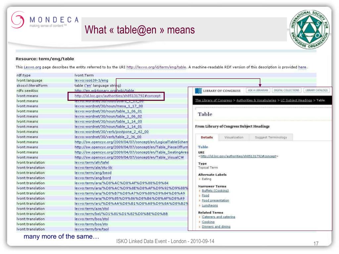Open the en.wiktionary.org/wiki/table link

pyautogui.click(x=104, y=91)
